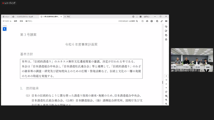Open the fourth right sidebar panel icon

coord(166,39)
